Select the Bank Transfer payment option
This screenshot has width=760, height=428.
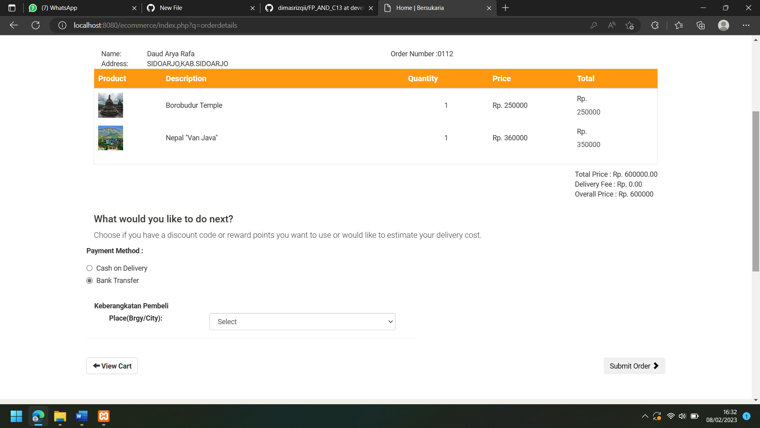(x=89, y=281)
